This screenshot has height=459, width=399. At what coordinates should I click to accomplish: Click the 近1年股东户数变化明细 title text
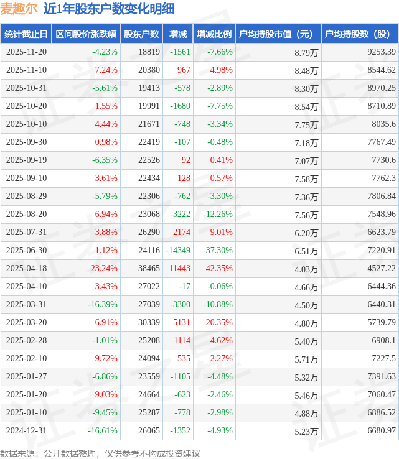point(109,9)
